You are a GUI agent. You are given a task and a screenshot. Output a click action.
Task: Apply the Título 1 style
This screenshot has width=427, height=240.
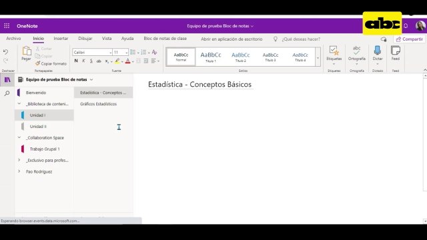211,57
